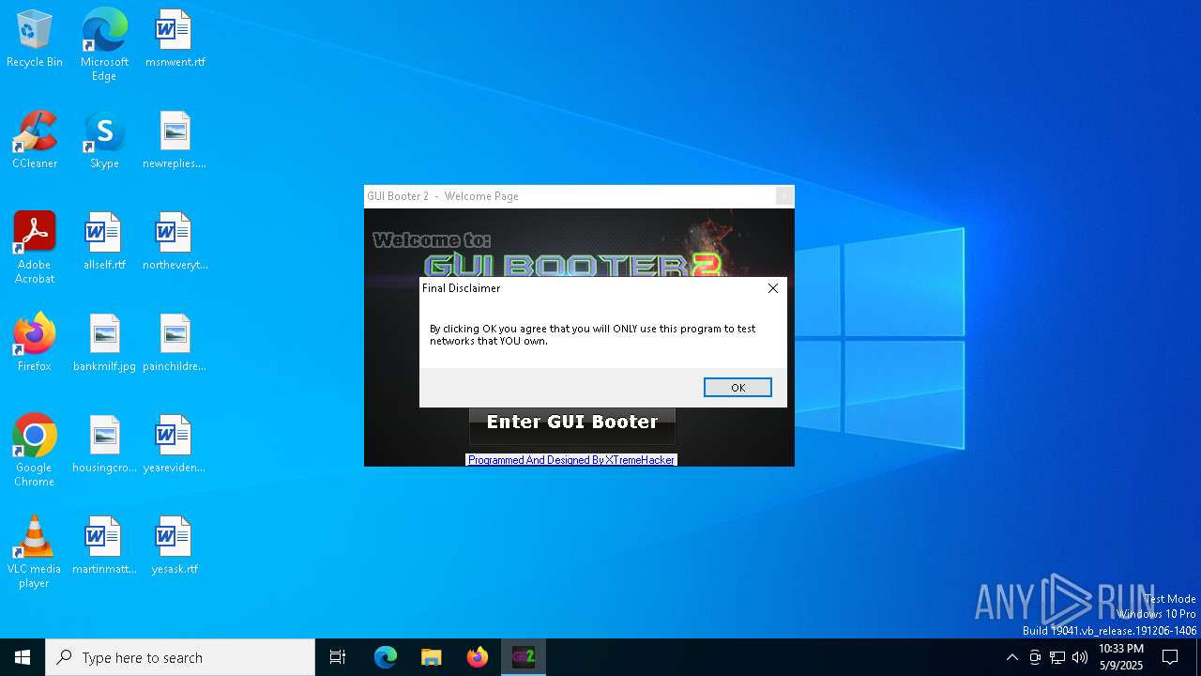Screen dimensions: 1201x676
Task: Launch the Microsoft Edge desktop shortcut
Action: pos(104,45)
